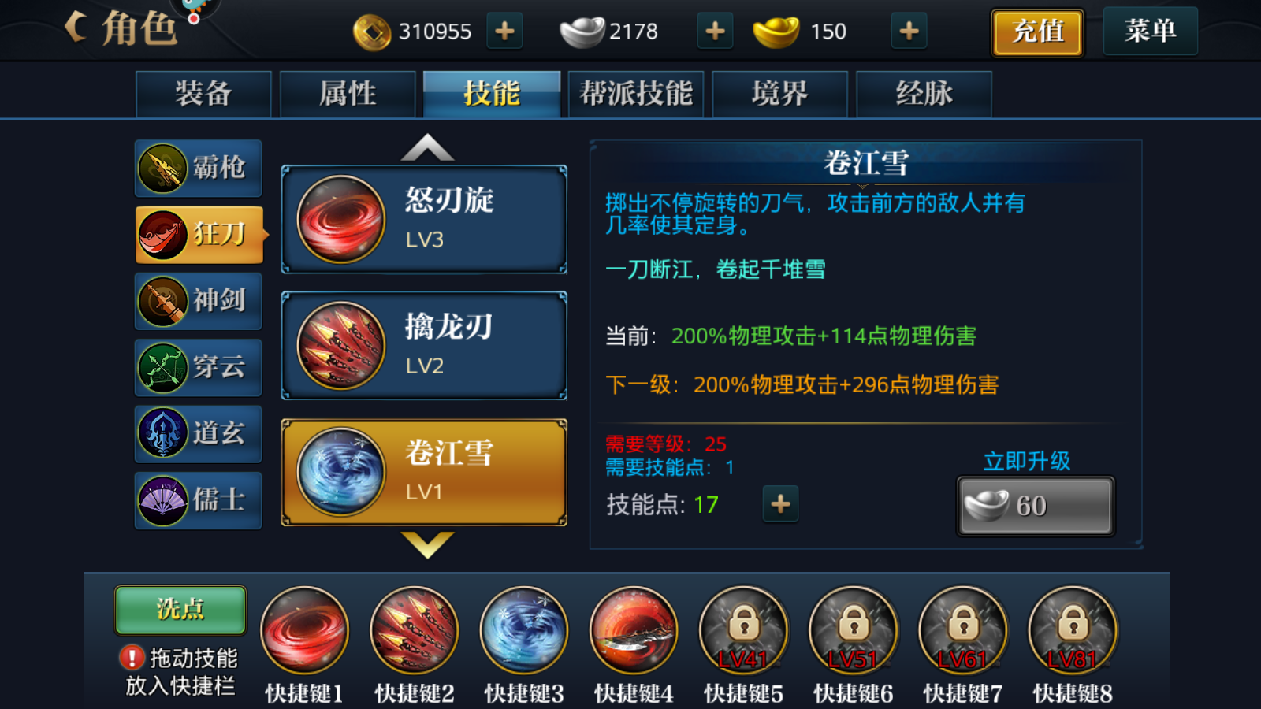This screenshot has height=709, width=1261.
Task: Tap the locked LV41 shortcut slot 5
Action: pyautogui.click(x=743, y=630)
